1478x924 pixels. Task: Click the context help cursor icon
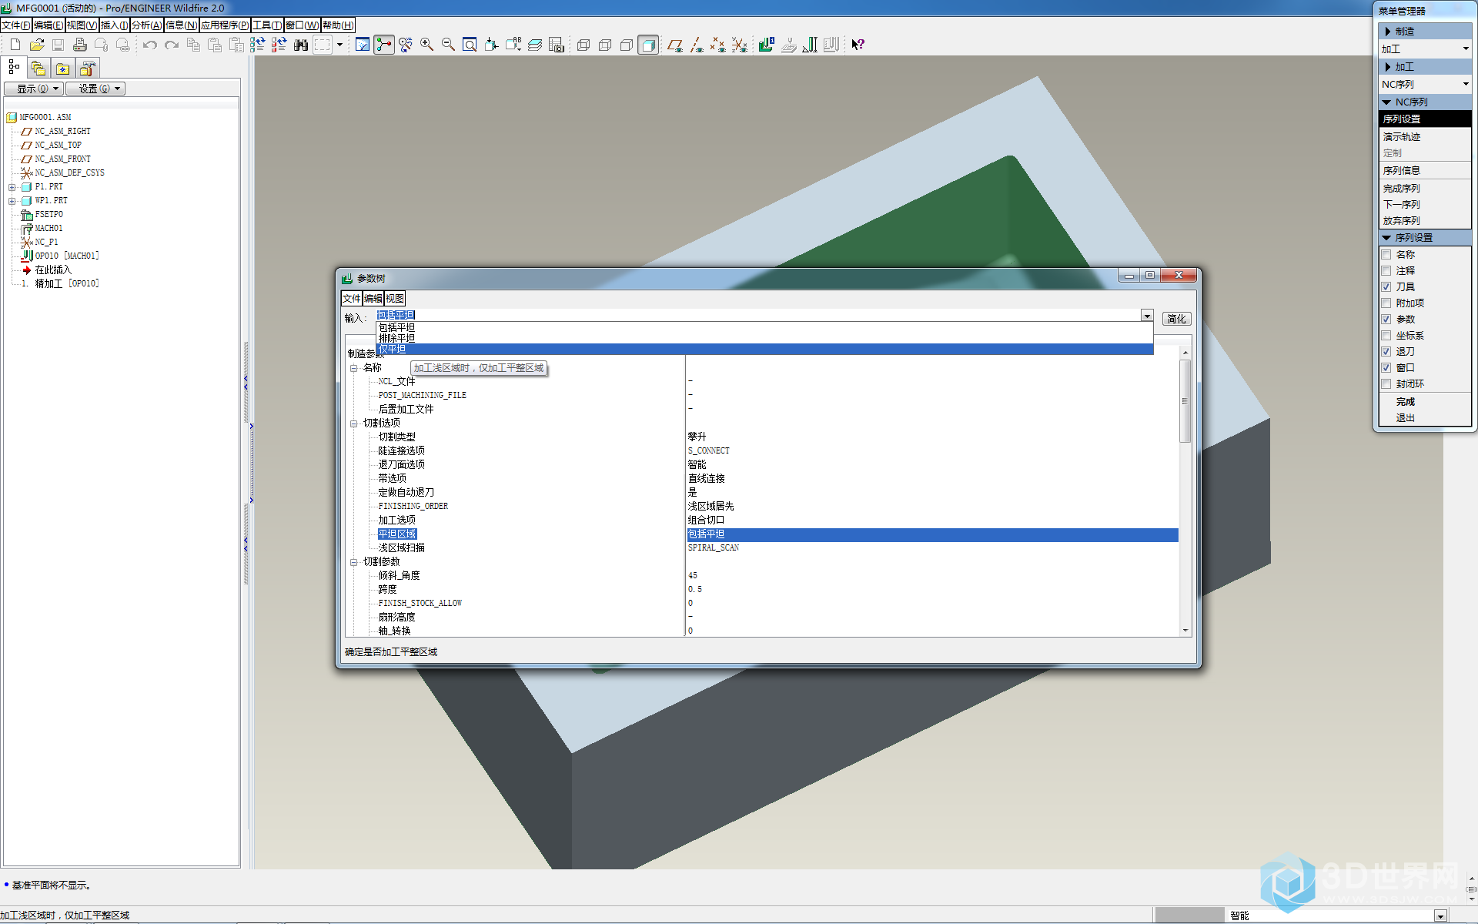(x=858, y=45)
